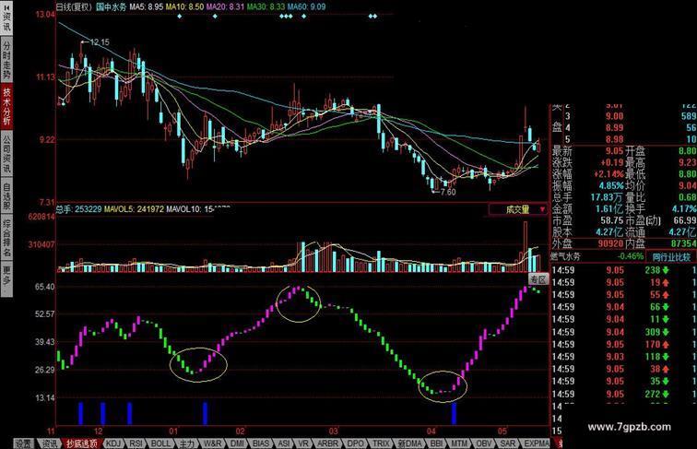
Task: Click the 90920 外盘 value
Action: point(610,243)
